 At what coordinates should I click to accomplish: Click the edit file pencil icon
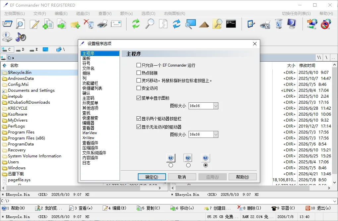click(x=34, y=24)
